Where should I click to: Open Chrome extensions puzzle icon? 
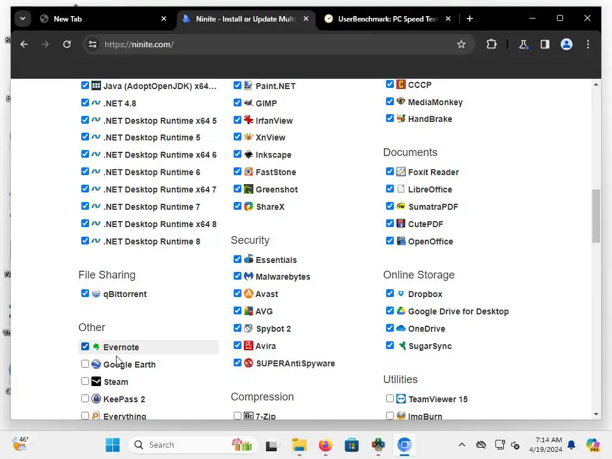pos(491,44)
